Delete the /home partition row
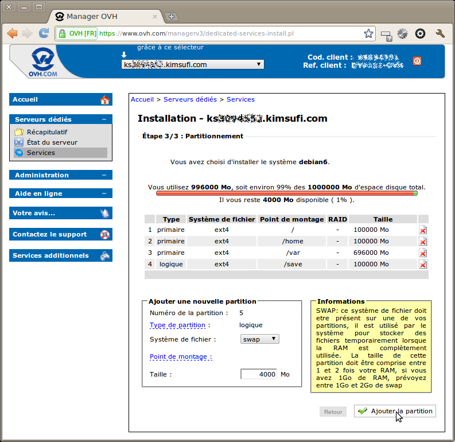Screen dimensions: 455x442 [x=423, y=242]
